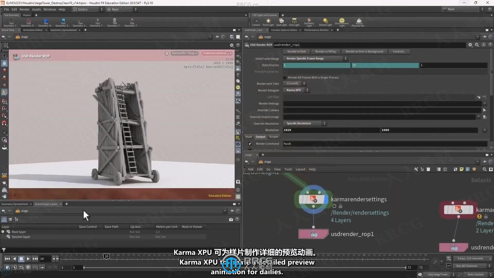
Task: Open the Performance Monitor tab
Action: (316, 30)
